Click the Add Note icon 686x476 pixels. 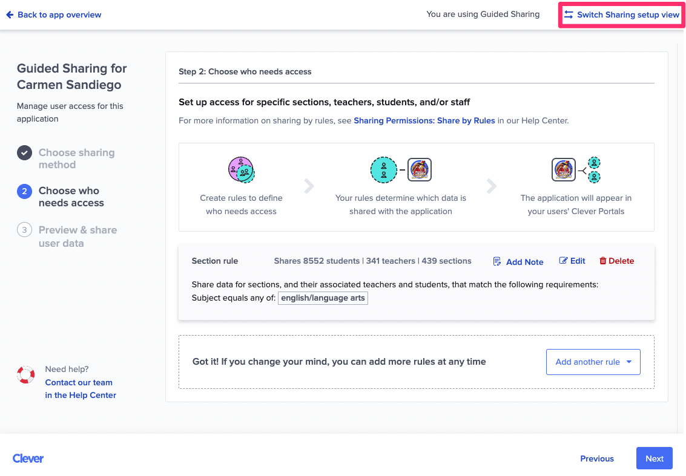498,261
